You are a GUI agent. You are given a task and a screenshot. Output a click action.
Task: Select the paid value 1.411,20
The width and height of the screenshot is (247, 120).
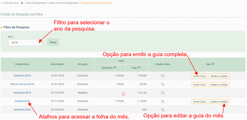(142, 93)
